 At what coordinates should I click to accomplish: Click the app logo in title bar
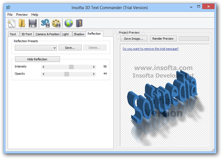tap(8, 7)
